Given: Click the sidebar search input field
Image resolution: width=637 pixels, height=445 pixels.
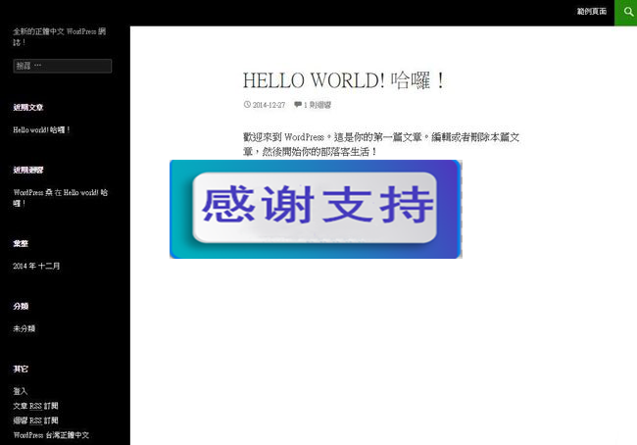Looking at the screenshot, I should point(63,66).
